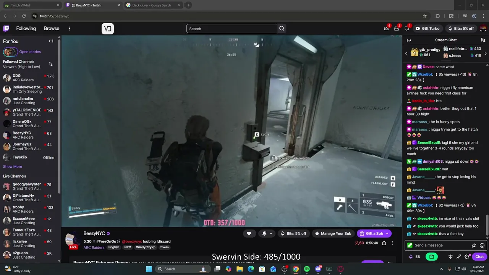Show hidden system tray icons
This screenshot has height=275, width=489.
click(441, 269)
